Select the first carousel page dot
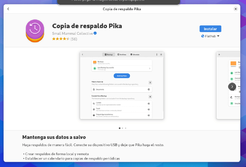Image resolution: width=246 pixels, height=167 pixels. (120, 128)
